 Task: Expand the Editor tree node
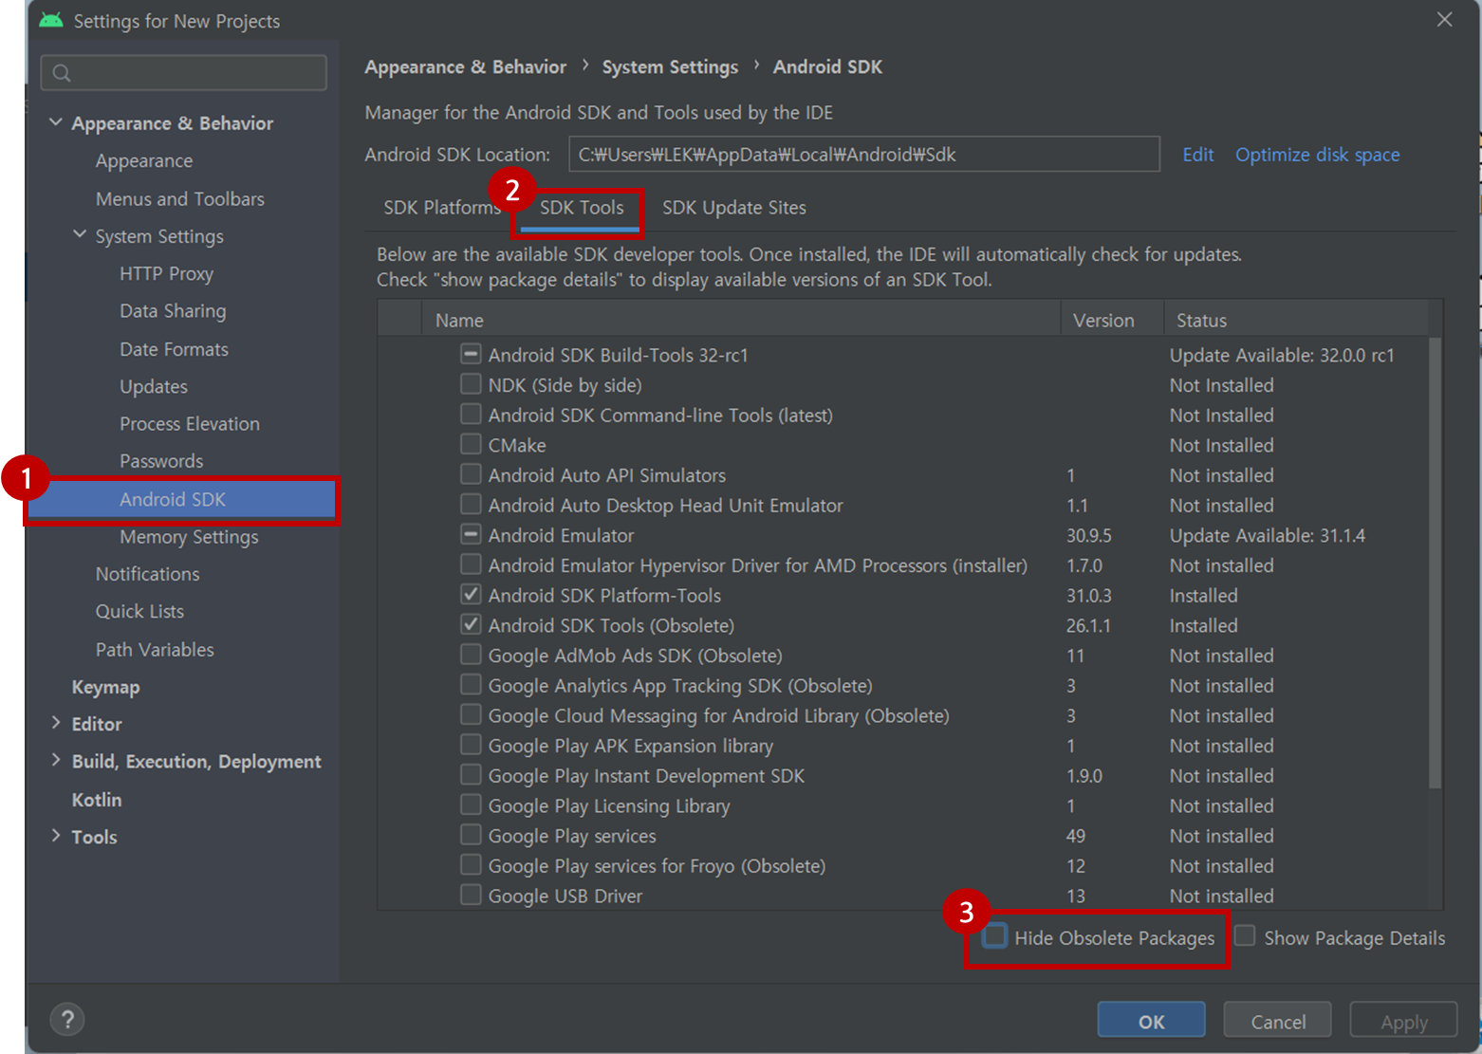tap(56, 723)
